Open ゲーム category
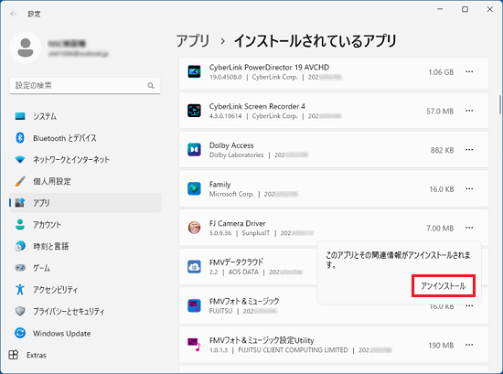503x374 pixels. 85,268
